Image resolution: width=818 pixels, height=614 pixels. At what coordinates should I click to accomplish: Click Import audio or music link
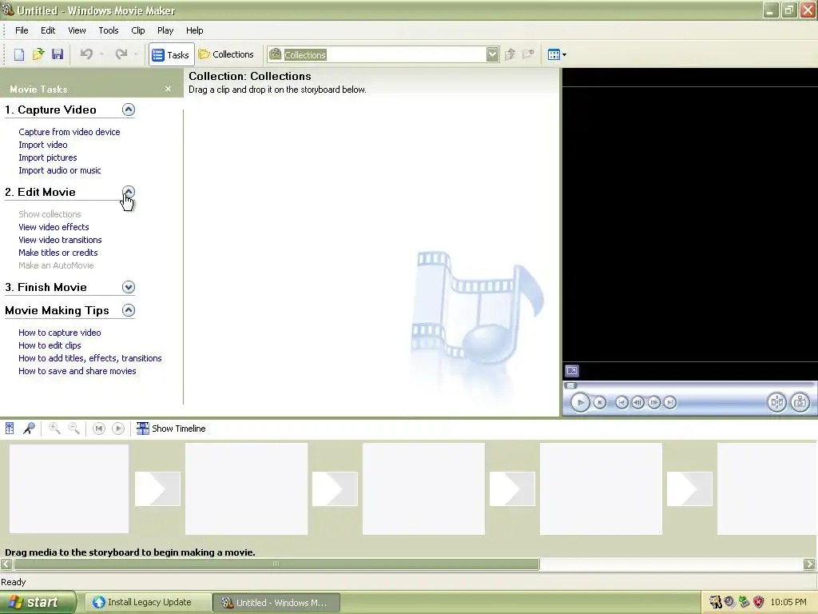59,170
